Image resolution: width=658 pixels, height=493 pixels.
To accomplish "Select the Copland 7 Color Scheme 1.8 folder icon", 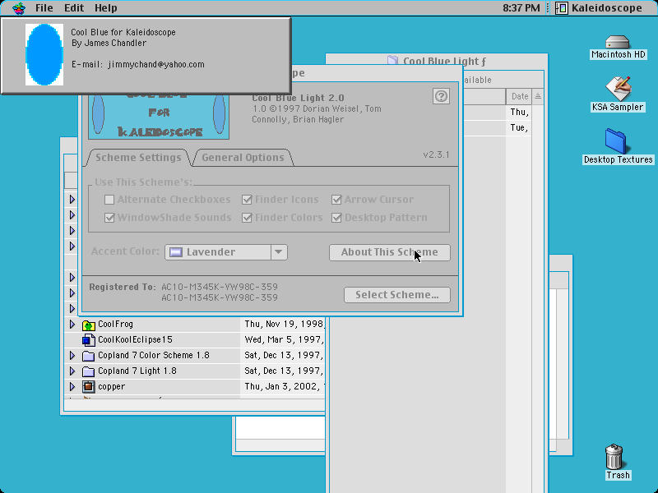I will tap(89, 356).
